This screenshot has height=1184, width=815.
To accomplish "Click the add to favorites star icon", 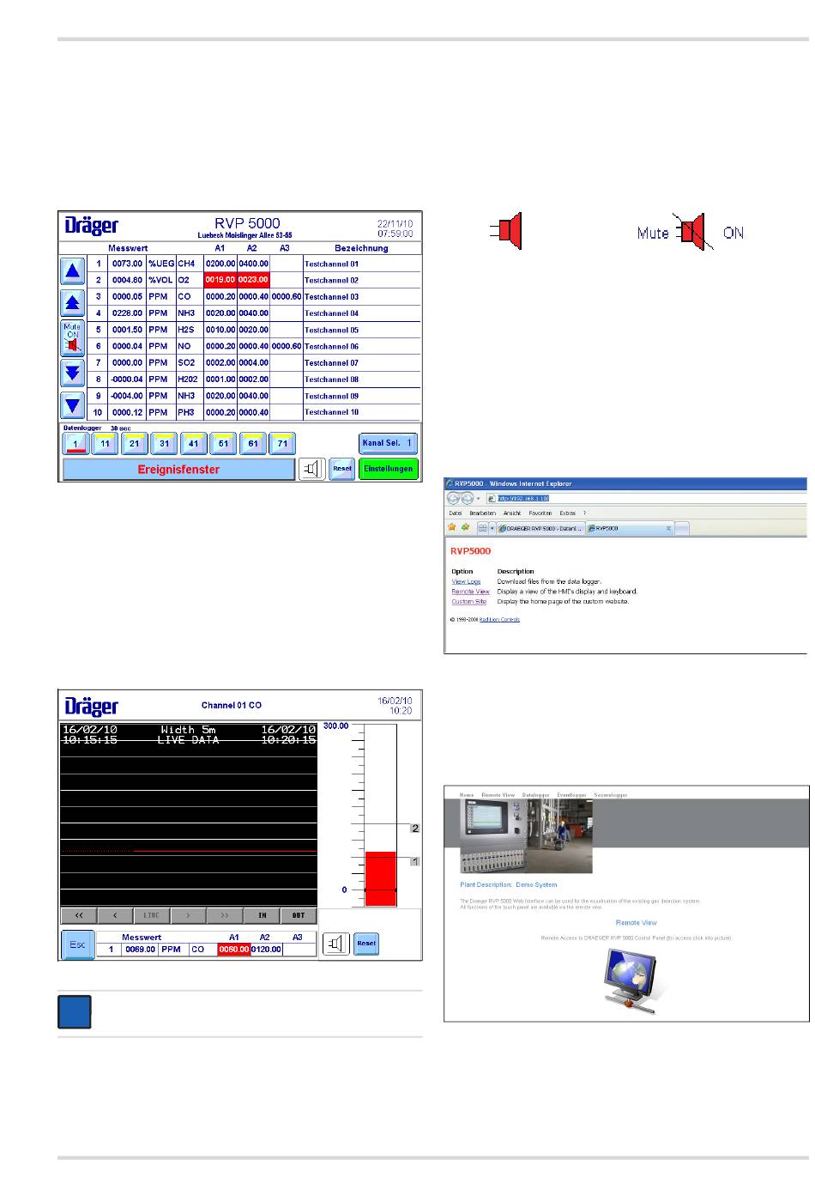I will (x=466, y=528).
